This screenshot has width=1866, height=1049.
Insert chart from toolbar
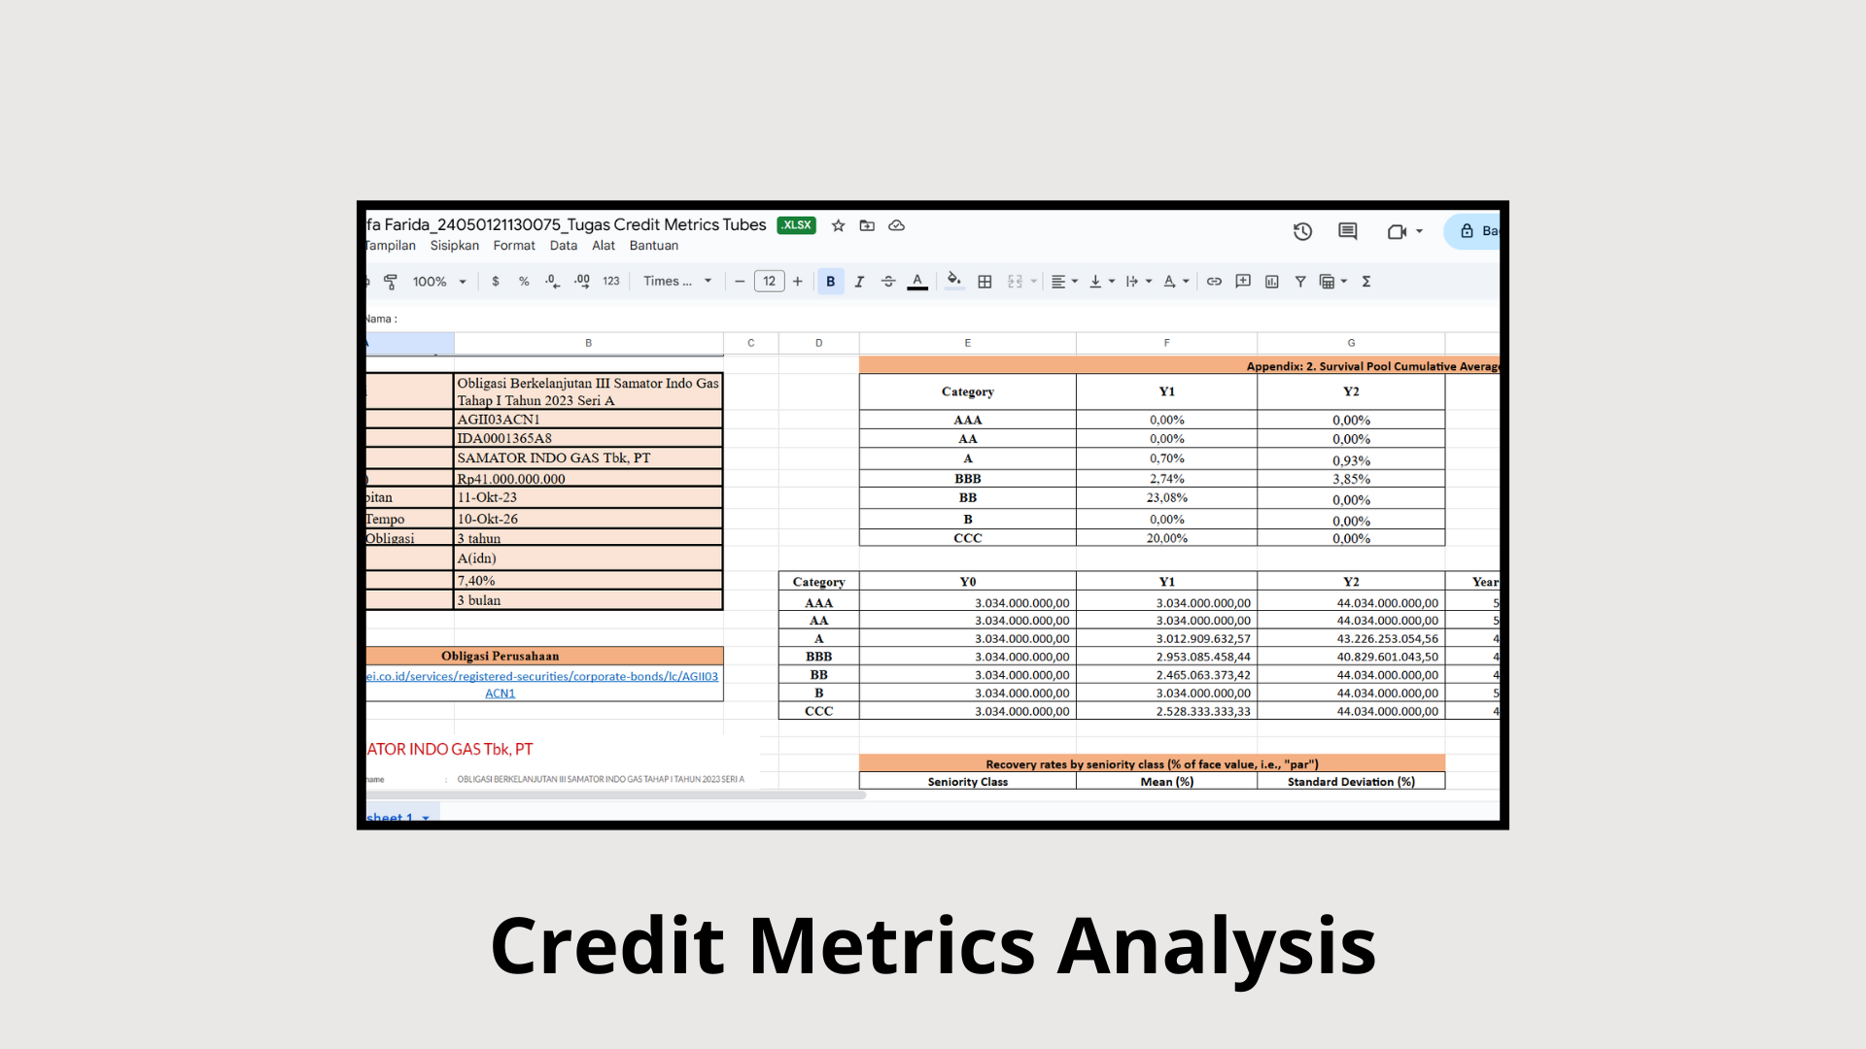pos(1271,282)
